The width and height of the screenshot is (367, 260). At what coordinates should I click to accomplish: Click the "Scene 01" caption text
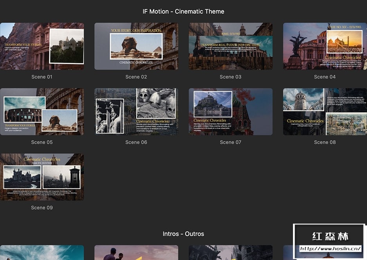42,77
